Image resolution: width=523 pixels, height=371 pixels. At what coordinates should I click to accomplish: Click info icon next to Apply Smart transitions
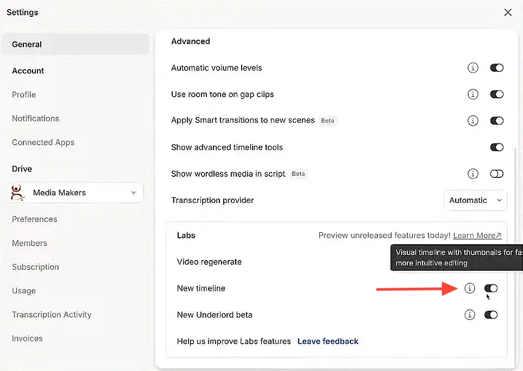(472, 120)
